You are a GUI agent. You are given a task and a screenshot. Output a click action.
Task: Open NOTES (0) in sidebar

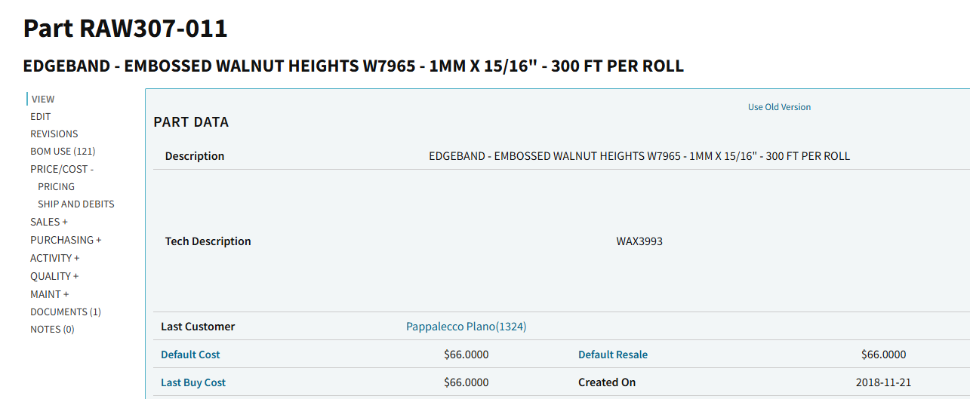pos(52,329)
